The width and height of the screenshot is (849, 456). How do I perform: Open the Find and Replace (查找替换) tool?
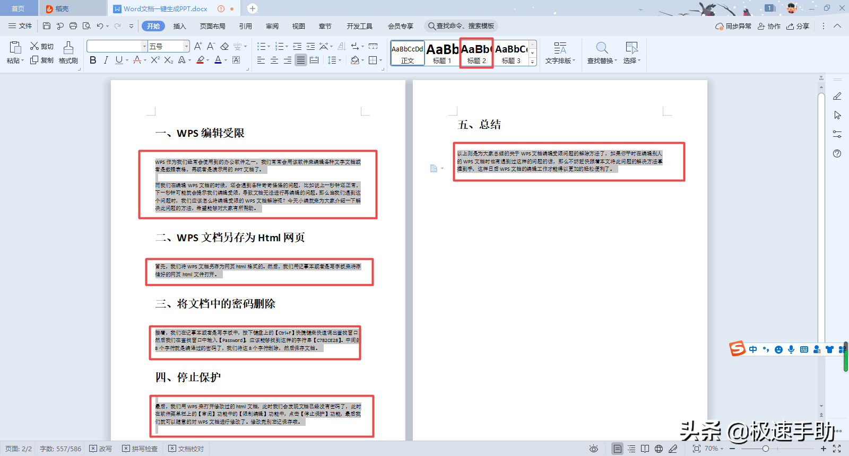(x=602, y=53)
